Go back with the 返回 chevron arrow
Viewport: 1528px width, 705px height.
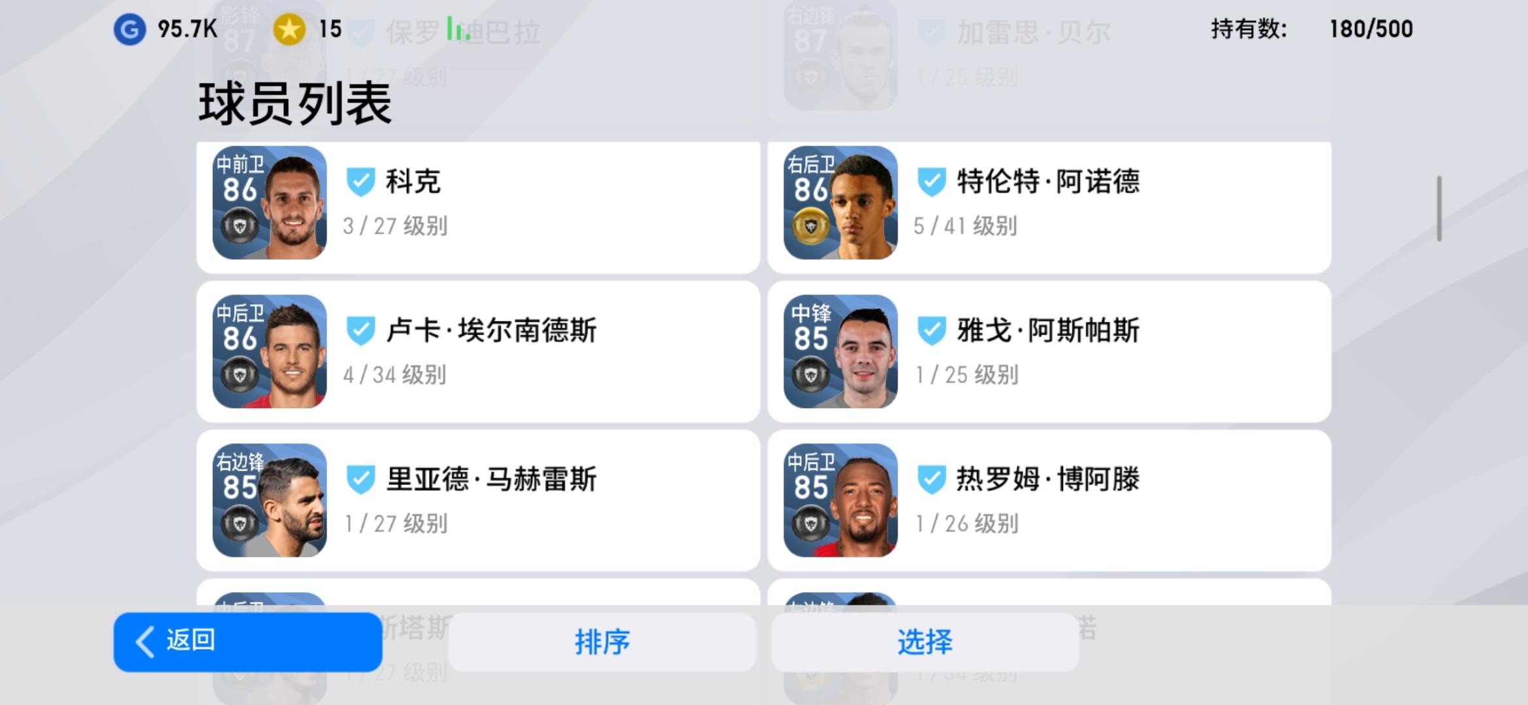click(x=145, y=642)
